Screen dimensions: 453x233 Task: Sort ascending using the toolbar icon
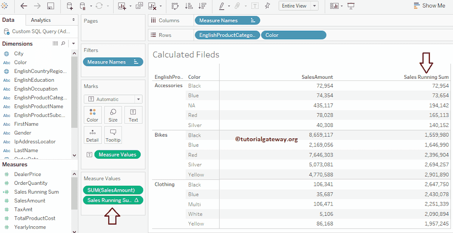click(188, 6)
